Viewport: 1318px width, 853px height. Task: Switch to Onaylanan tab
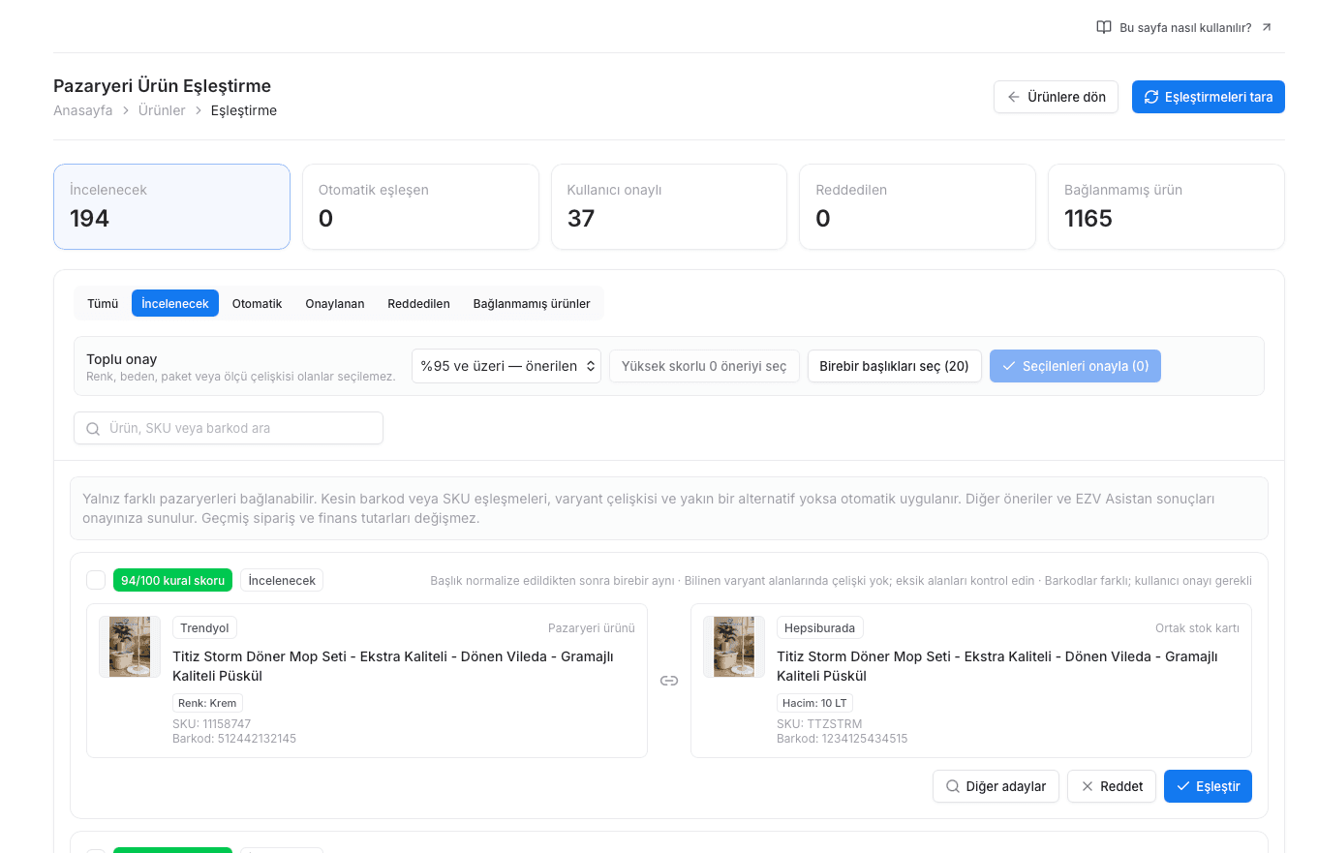335,303
